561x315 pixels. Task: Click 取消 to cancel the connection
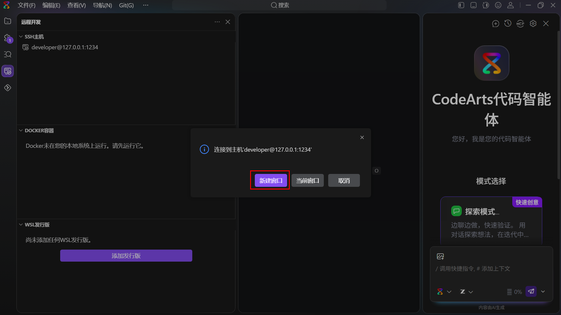pyautogui.click(x=344, y=180)
